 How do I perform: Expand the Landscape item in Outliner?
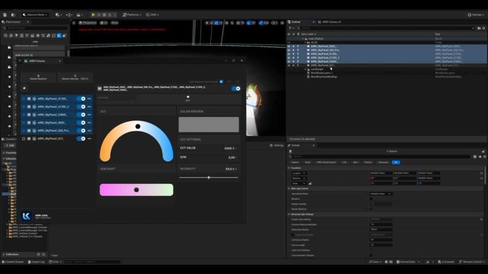pyautogui.click(x=305, y=69)
